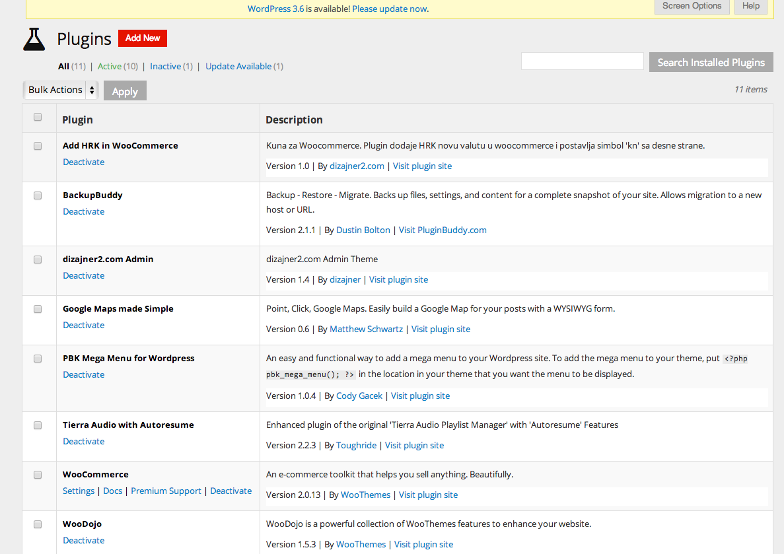Filter by Inactive plugins
This screenshot has width=784, height=554.
point(166,66)
